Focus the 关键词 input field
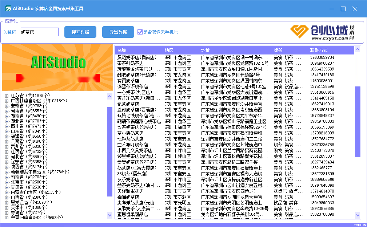Image resolution: width=367 pixels, height=227 pixels. click(x=40, y=32)
